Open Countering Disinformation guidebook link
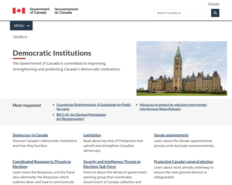Viewport: 232px width, 185px height. (x=94, y=107)
